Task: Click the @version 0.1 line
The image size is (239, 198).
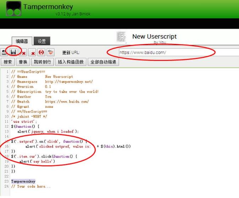Action: tap(31, 87)
